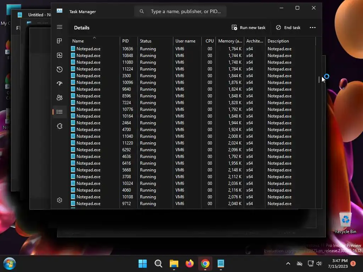Viewport: 363px width, 272px height.
Task: Show hidden tray icons chevron
Action: point(288,263)
